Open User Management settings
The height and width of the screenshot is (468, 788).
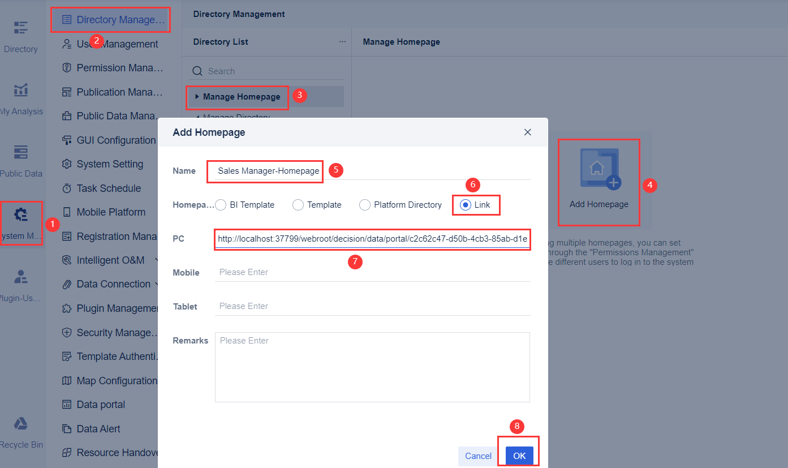tap(110, 44)
